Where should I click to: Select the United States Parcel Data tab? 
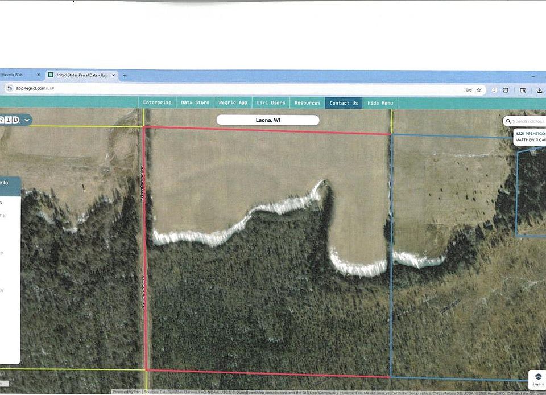coord(80,75)
